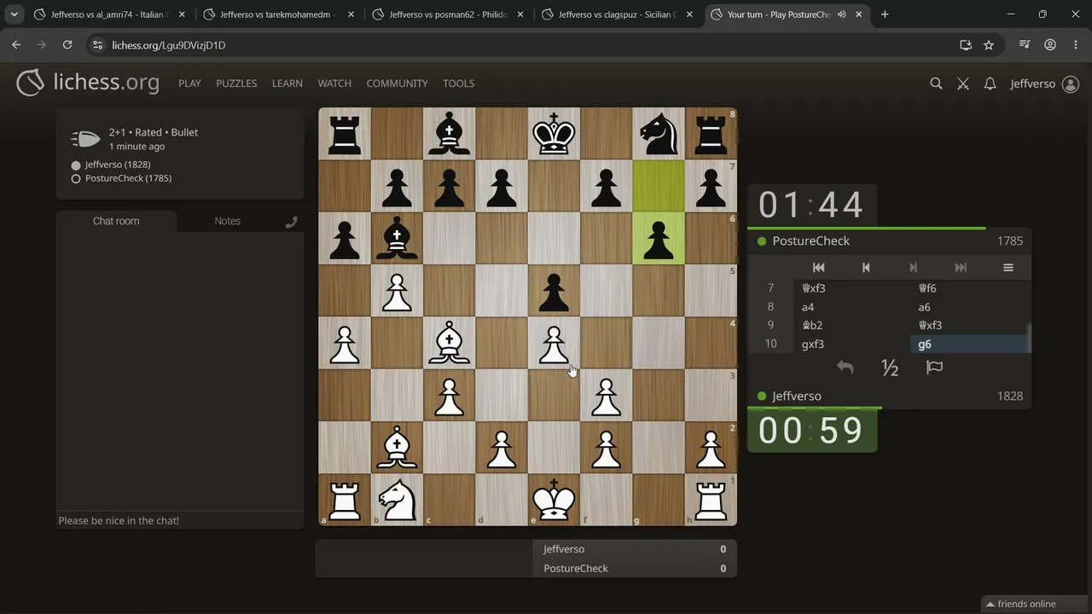
Task: Switch to the Notes tab
Action: [x=227, y=221]
